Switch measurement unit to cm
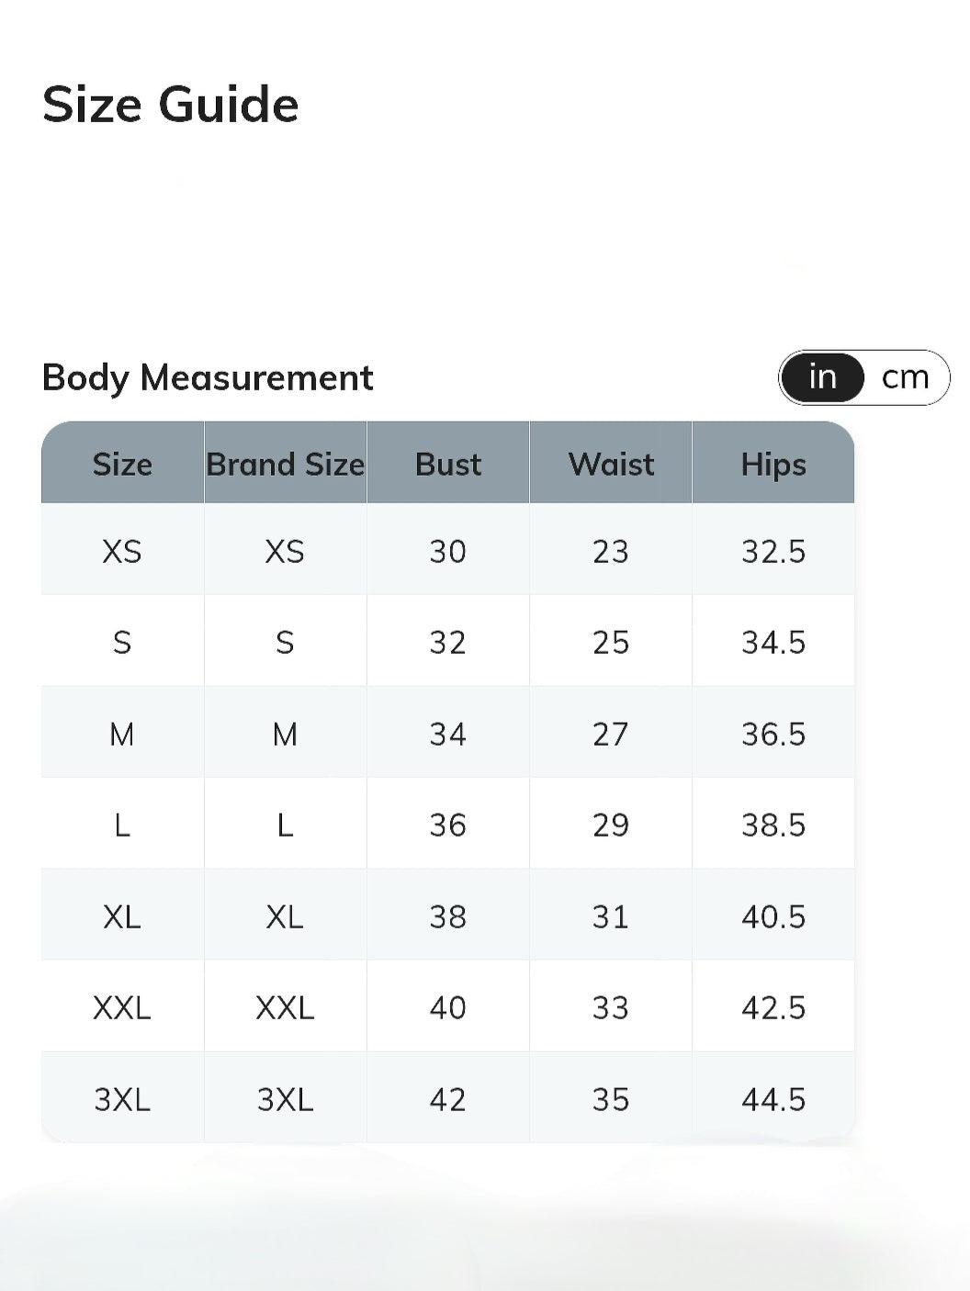970x1291 pixels. pyautogui.click(x=905, y=377)
